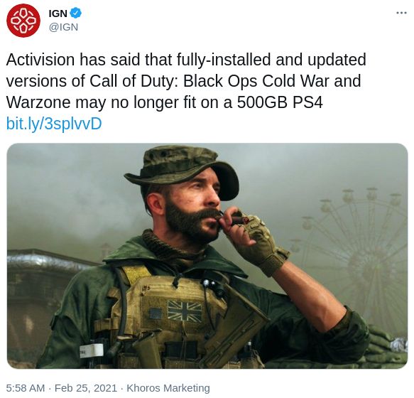The height and width of the screenshot is (398, 414).
Task: Click the word Activision in tweet text
Action: 40,60
